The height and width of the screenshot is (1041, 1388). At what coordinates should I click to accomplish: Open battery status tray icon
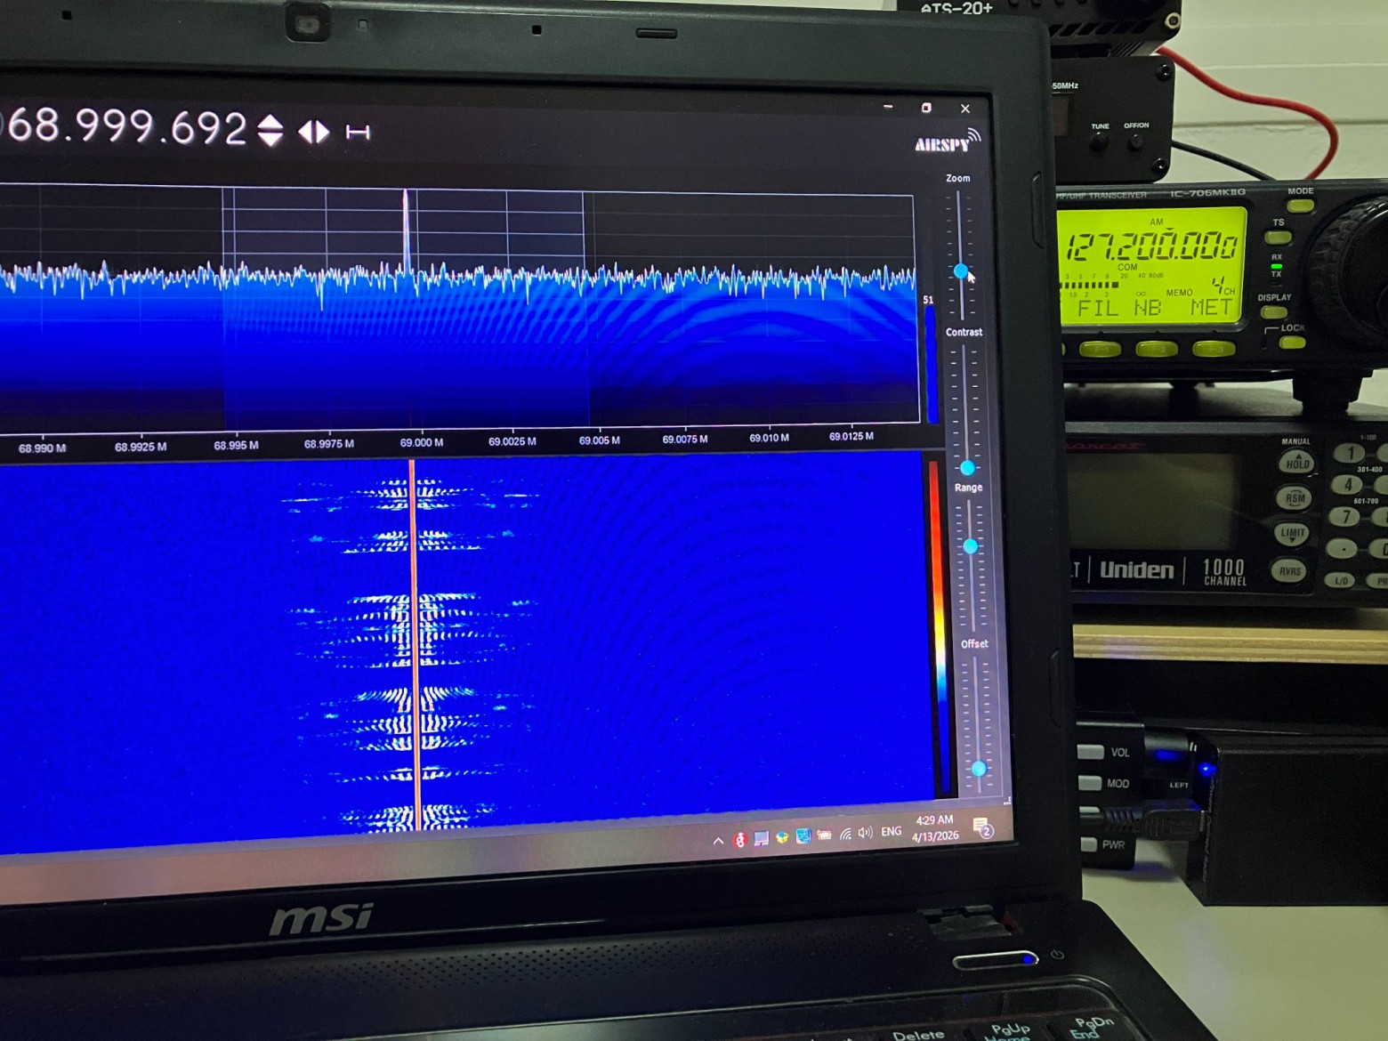coord(824,835)
